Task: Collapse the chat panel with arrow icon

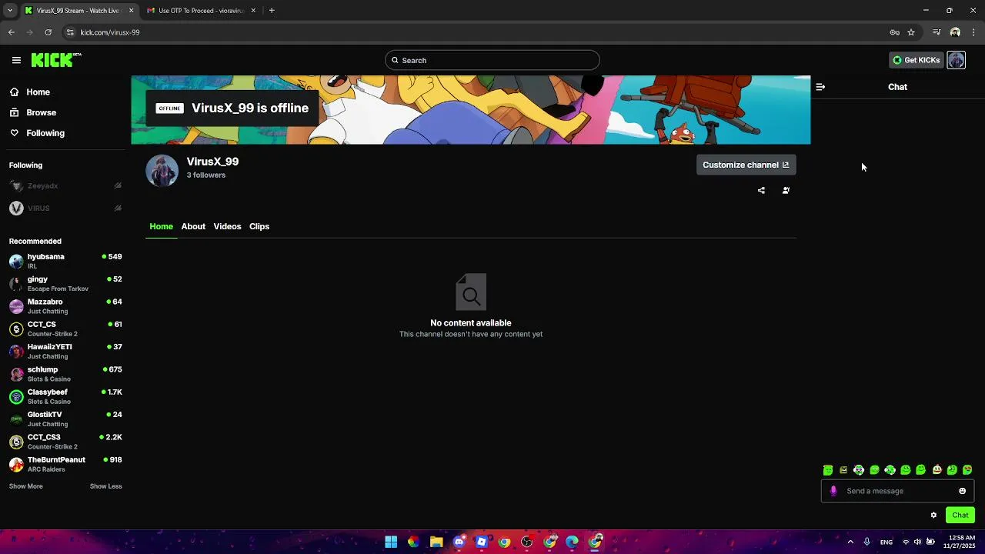Action: [x=820, y=87]
